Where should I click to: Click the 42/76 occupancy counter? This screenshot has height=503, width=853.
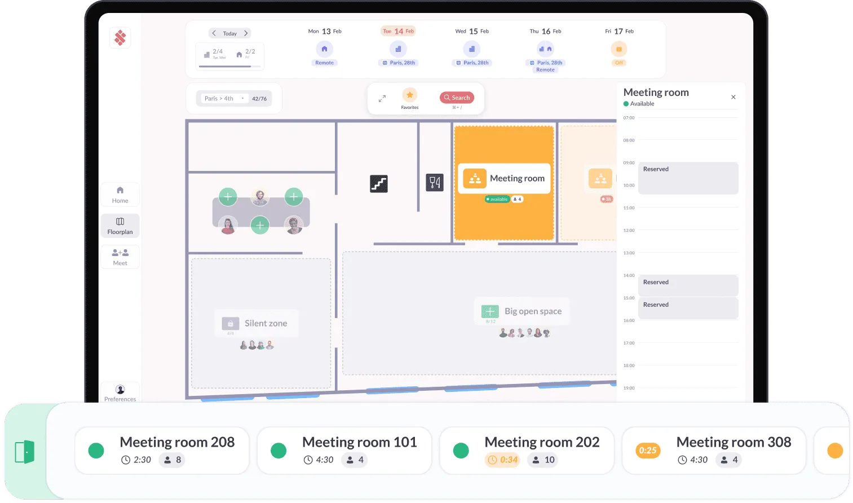259,99
